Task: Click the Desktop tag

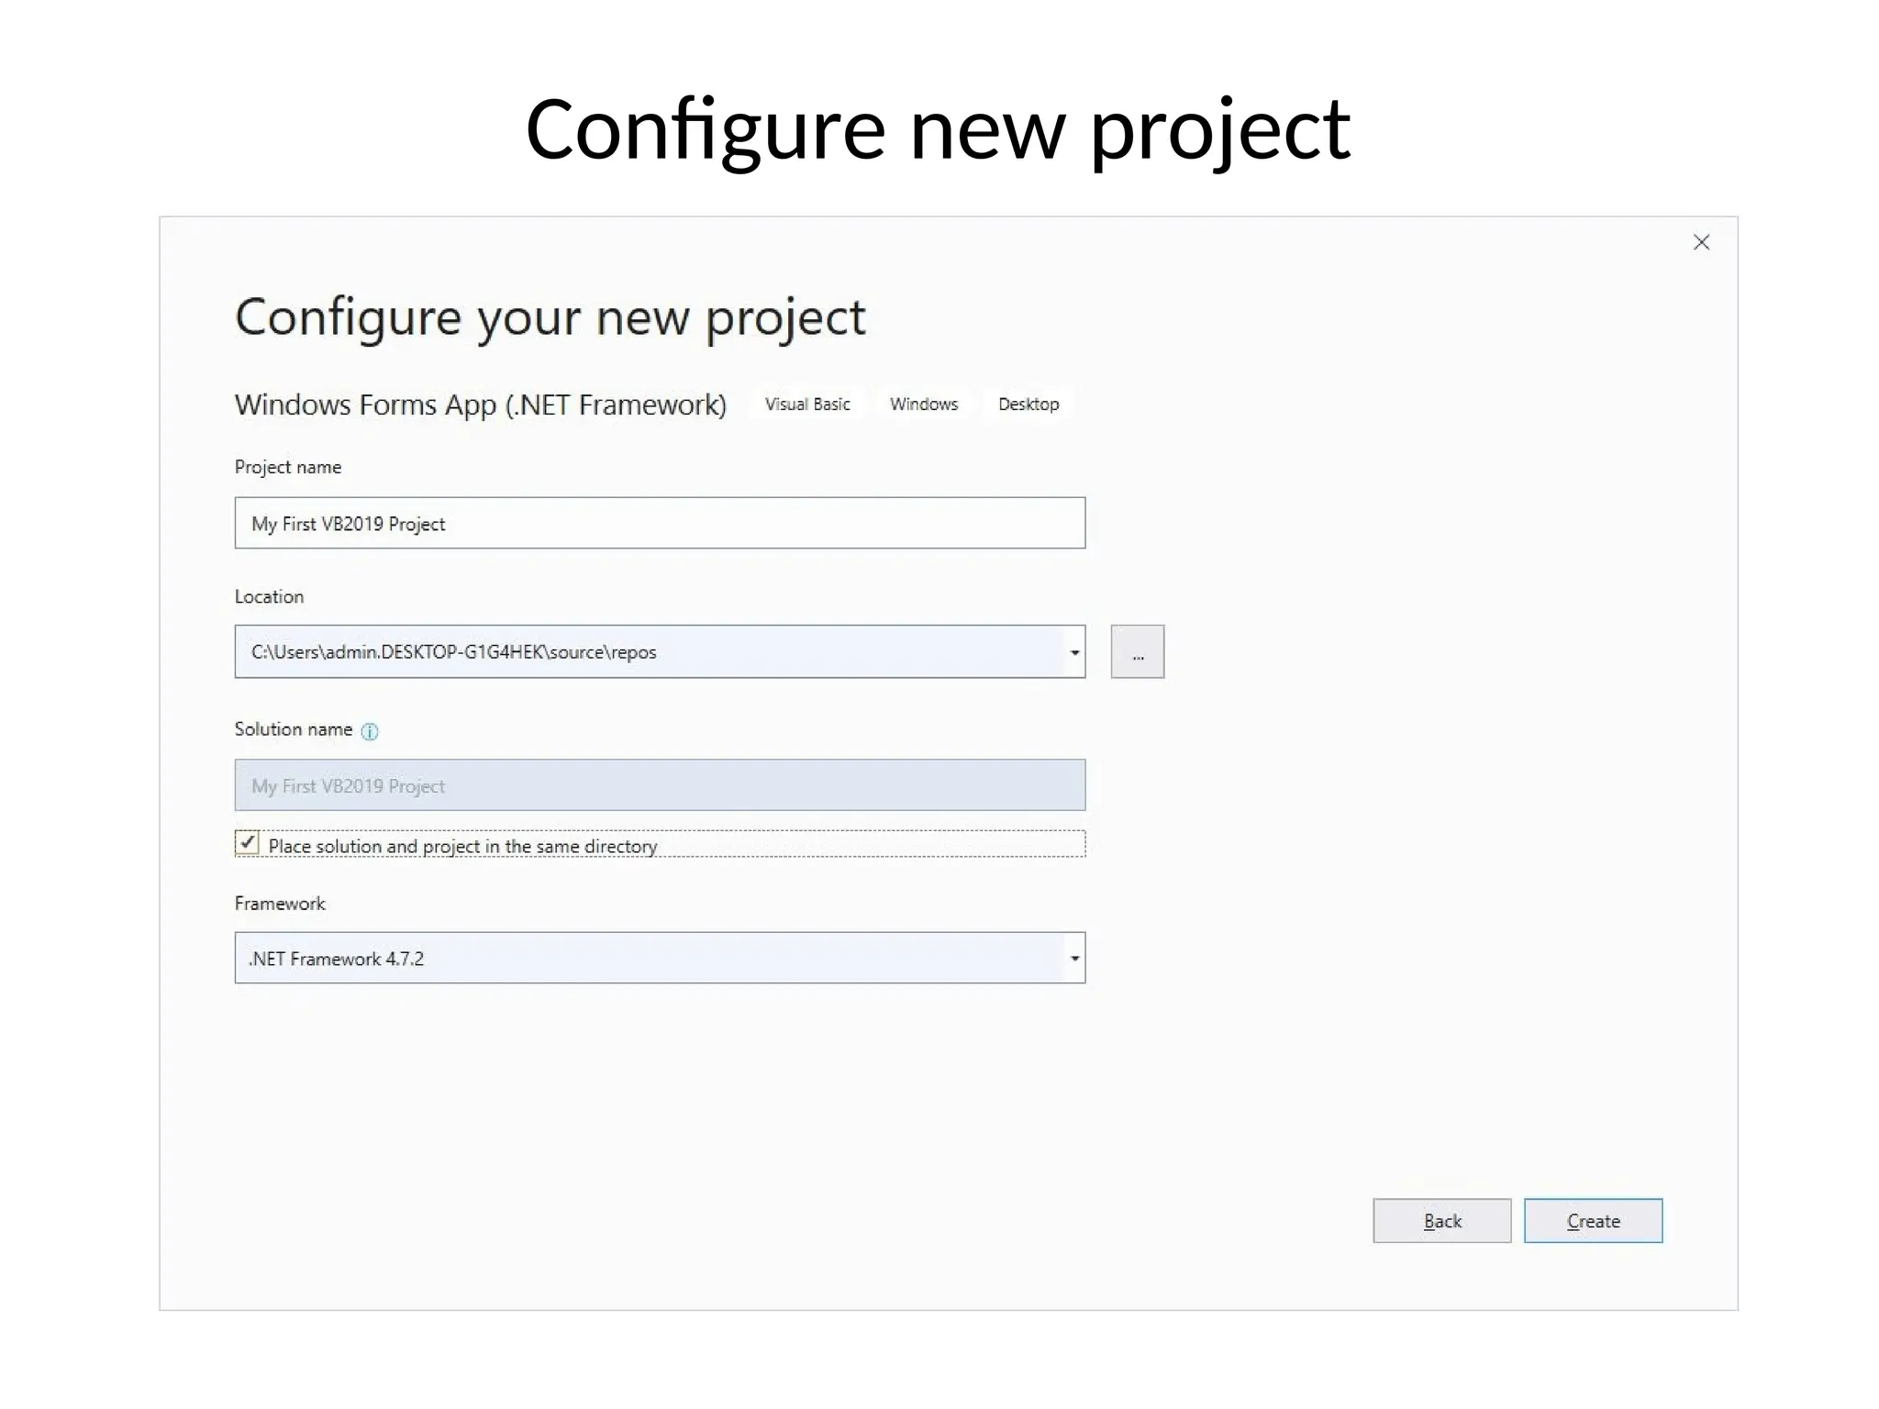Action: (x=1028, y=405)
